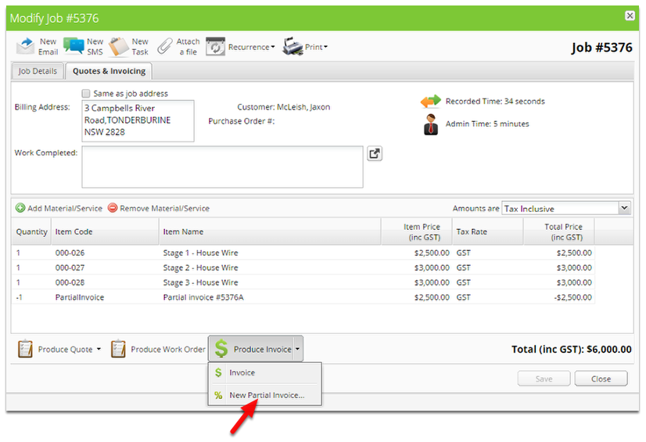Expand the Produce Quote dropdown arrow
Image resolution: width=646 pixels, height=442 pixels.
click(99, 349)
